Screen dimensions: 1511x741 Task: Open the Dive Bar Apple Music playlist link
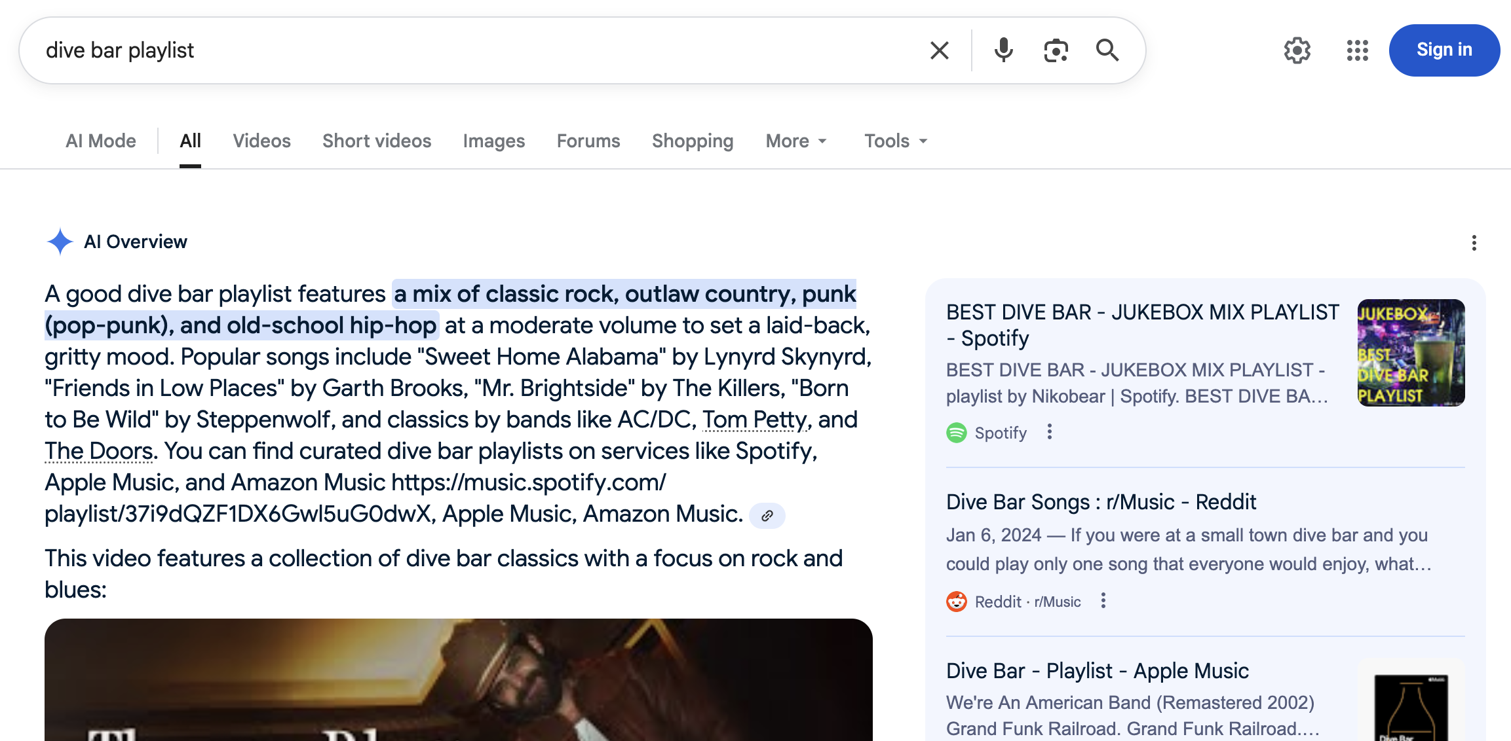pyautogui.click(x=1097, y=670)
